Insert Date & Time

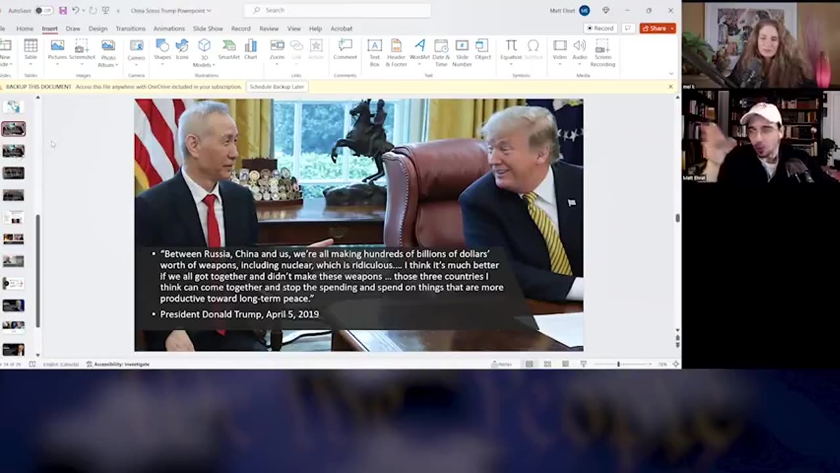(441, 53)
